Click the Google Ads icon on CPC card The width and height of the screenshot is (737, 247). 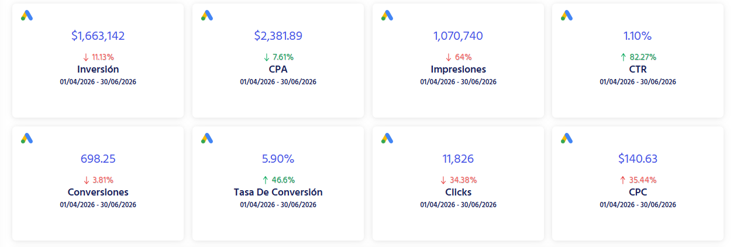point(567,138)
